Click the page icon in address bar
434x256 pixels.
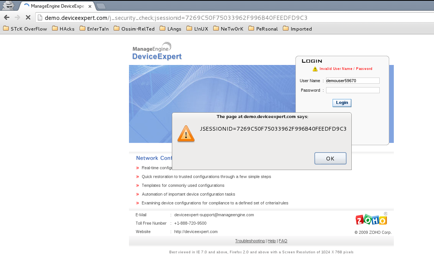coord(40,18)
